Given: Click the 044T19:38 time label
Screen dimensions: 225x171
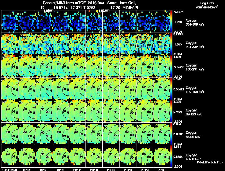Looking at the screenshot, I should 10,170.
